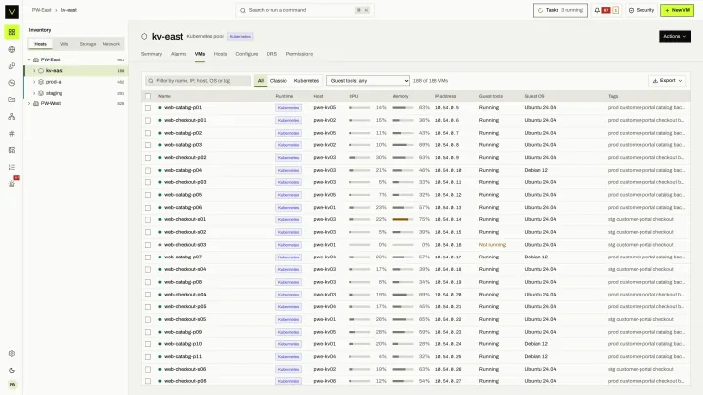Screen dimensions: 703x395
Task: Open the Tasks running button
Action: coord(560,10)
